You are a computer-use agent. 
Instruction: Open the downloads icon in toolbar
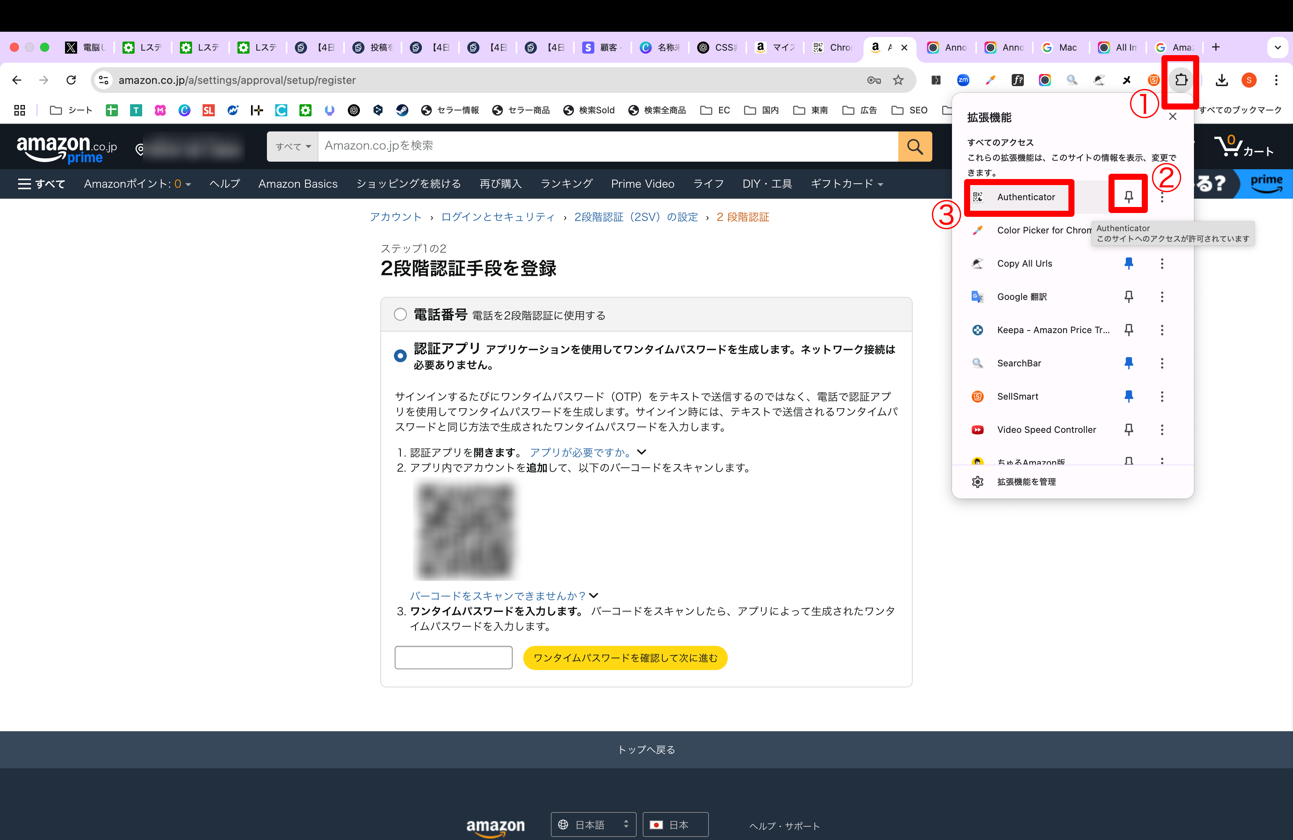[x=1222, y=80]
